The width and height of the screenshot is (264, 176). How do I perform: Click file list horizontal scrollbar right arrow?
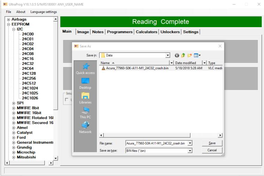click(x=220, y=135)
